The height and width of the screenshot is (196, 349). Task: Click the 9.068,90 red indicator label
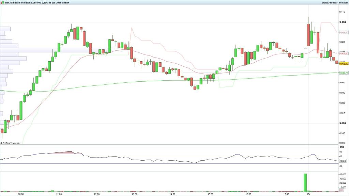pos(343,53)
